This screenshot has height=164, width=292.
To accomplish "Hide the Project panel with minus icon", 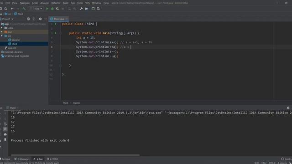I will [x=46, y=19].
